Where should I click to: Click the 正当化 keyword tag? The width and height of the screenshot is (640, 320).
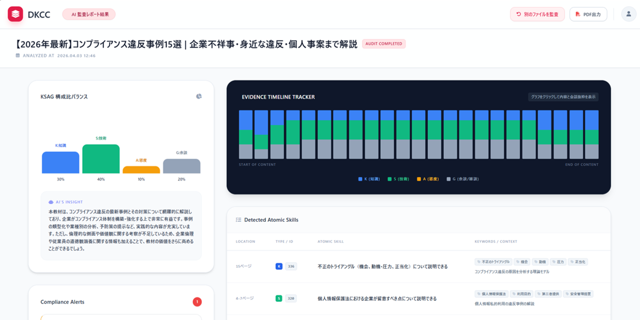click(x=578, y=262)
